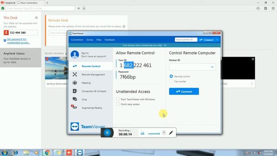277x156 pixels.
Task: Click the Chat bubbles icon
Action: point(75,99)
